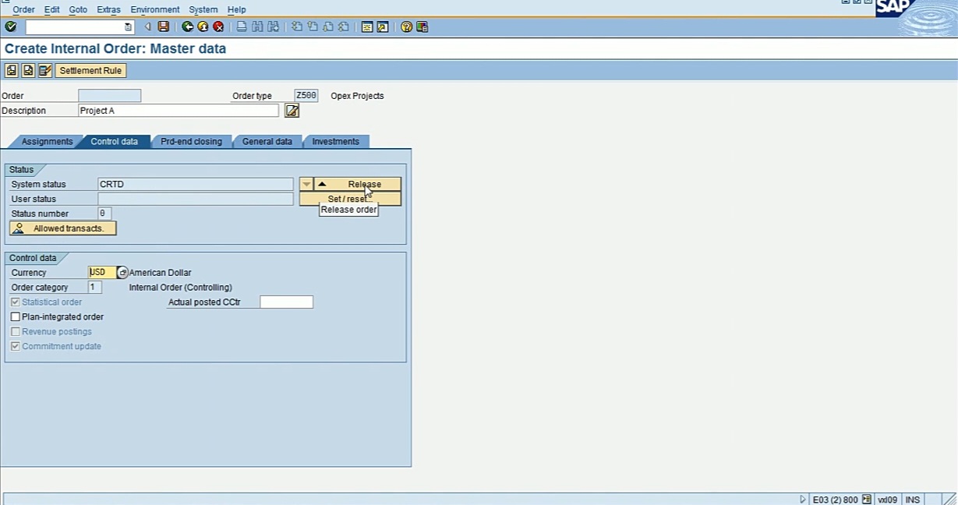
Task: Click the green checkmark Enter icon
Action: [10, 26]
